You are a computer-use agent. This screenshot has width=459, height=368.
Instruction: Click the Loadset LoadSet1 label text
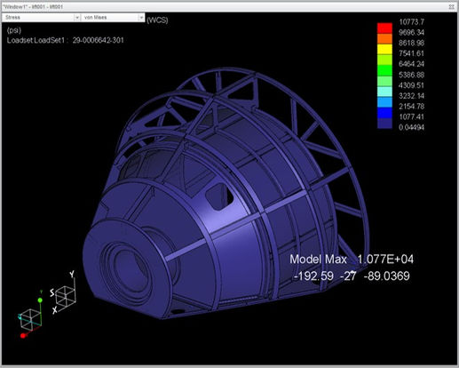pos(65,40)
